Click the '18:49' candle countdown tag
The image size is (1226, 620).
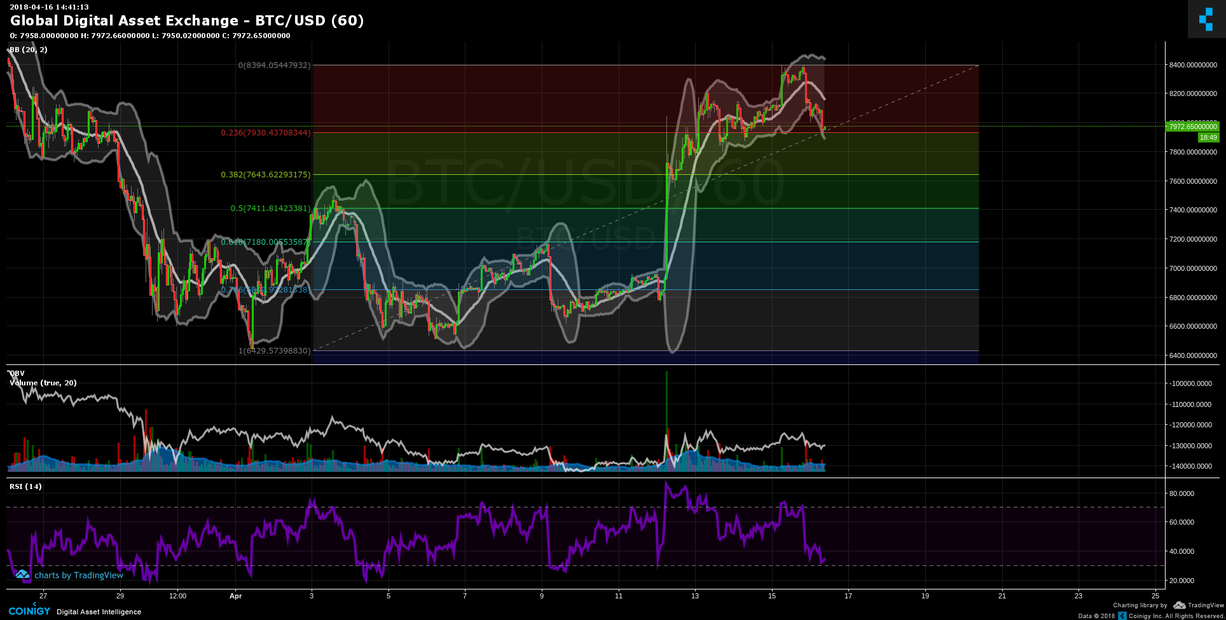pyautogui.click(x=1208, y=137)
